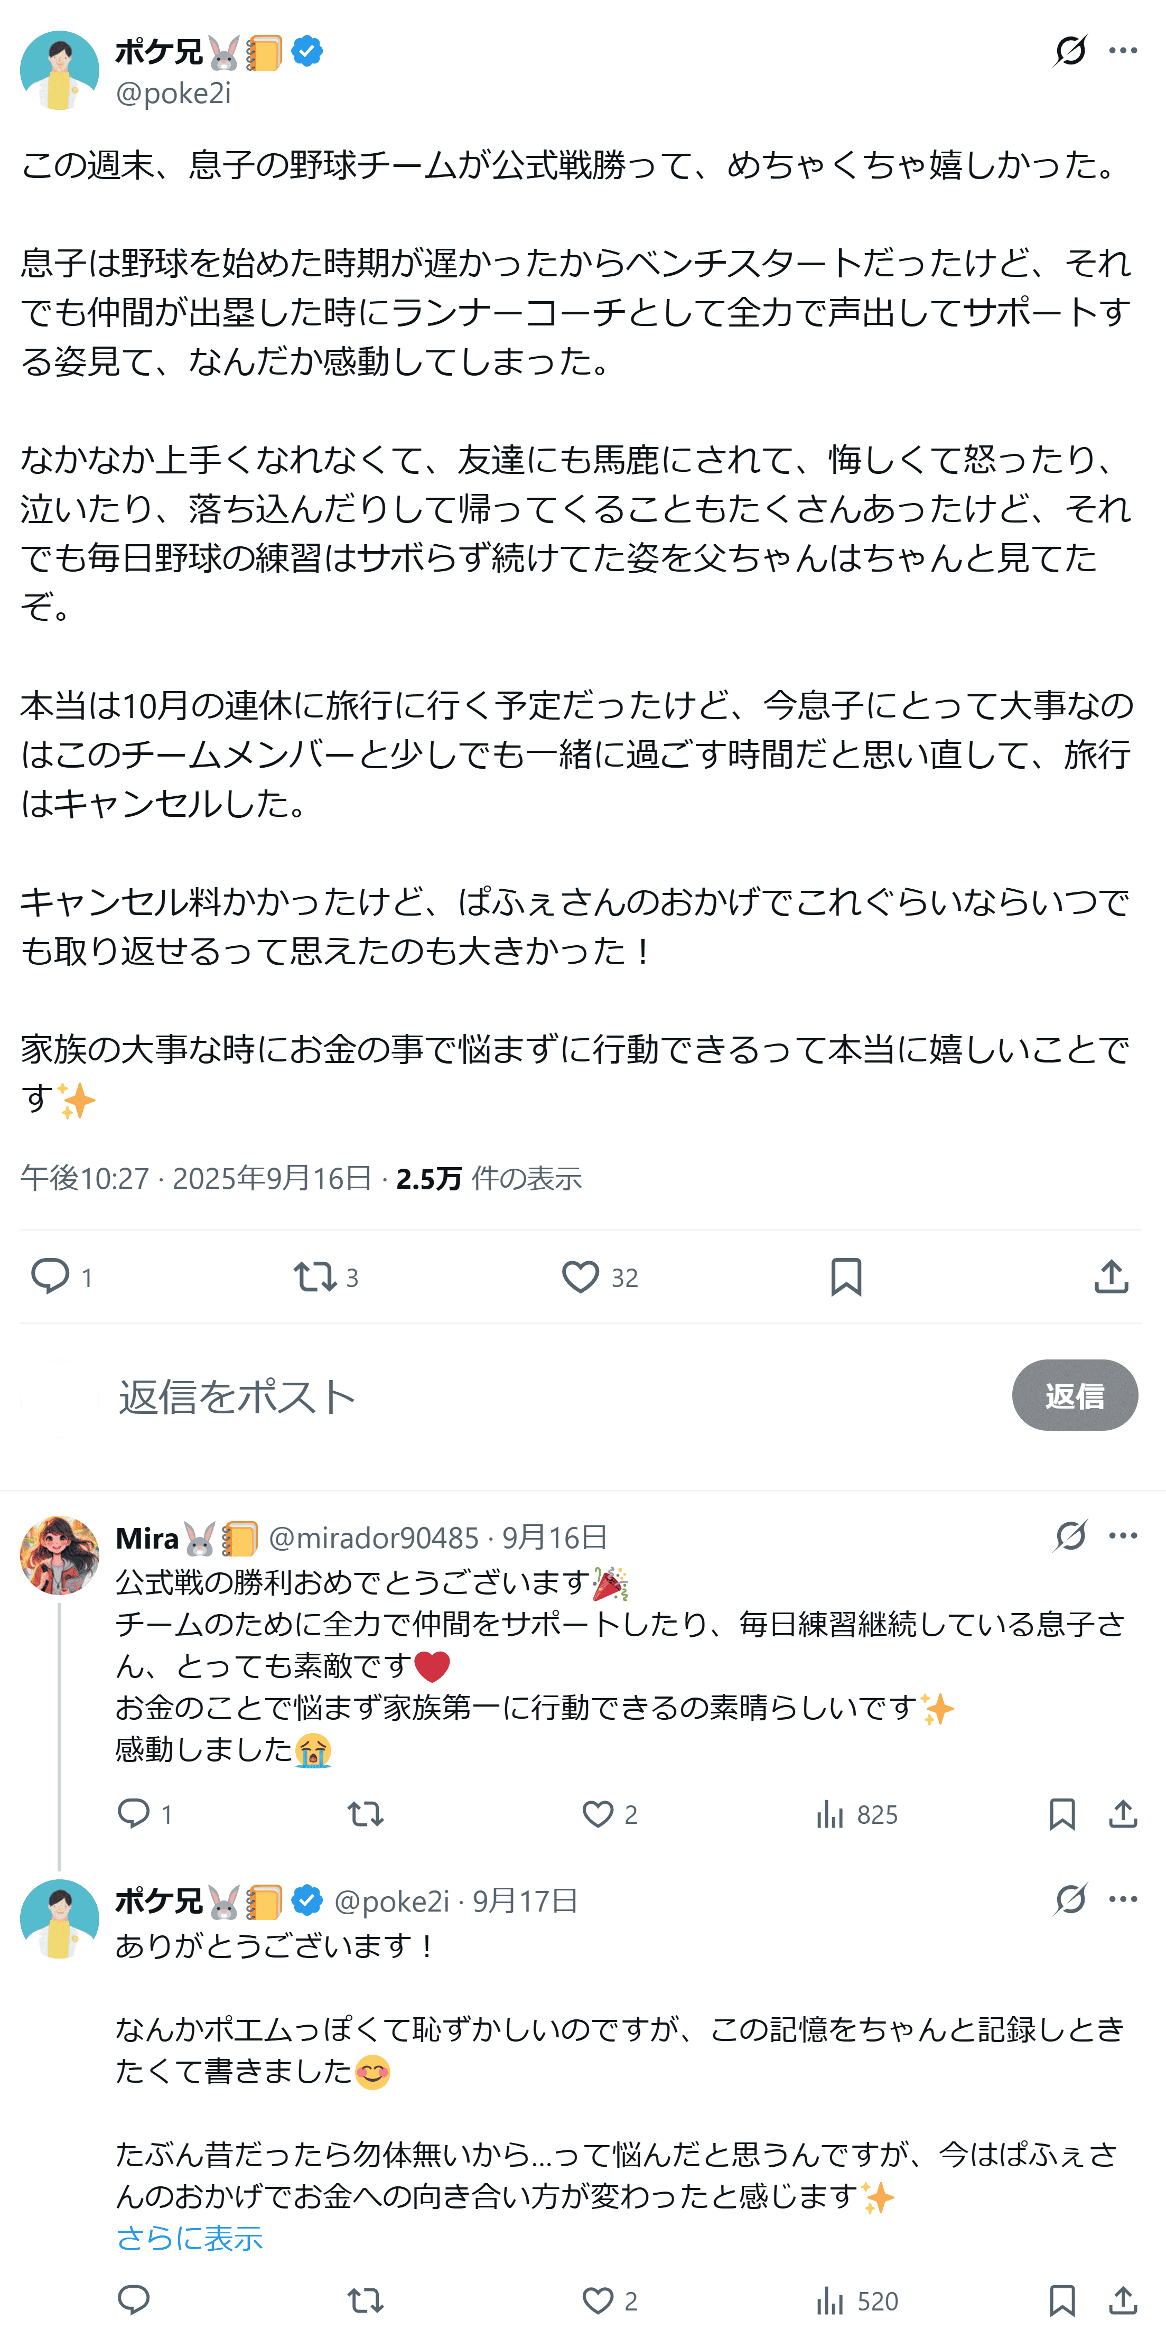Click Grok icon on ポケ兄's 9月17日 reply
This screenshot has width=1166, height=2339.
1070,1899
